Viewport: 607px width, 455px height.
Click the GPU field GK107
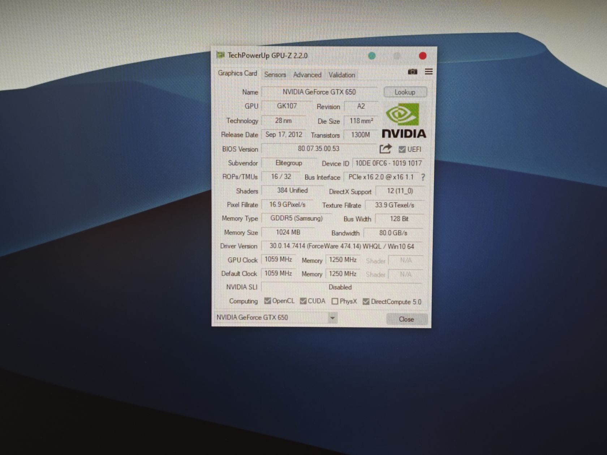point(287,106)
